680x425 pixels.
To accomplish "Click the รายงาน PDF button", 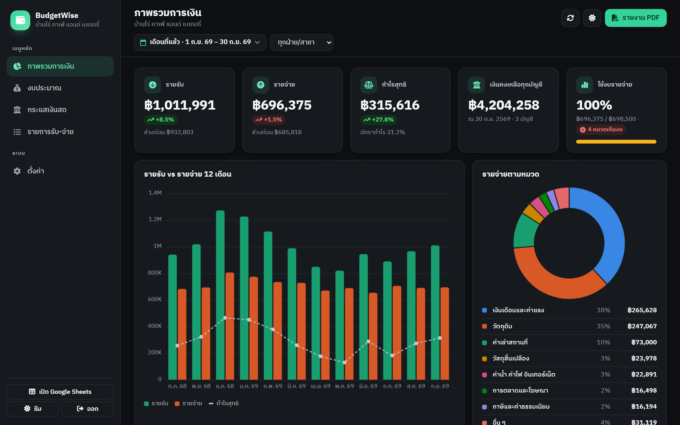I will [636, 18].
